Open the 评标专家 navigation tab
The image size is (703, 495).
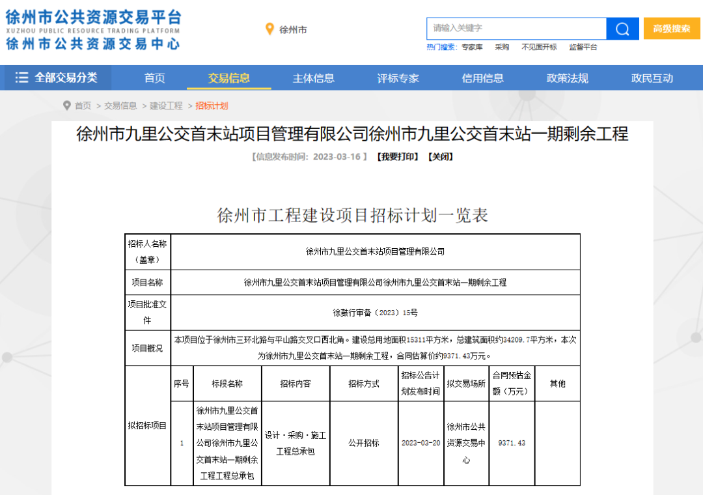(398, 78)
